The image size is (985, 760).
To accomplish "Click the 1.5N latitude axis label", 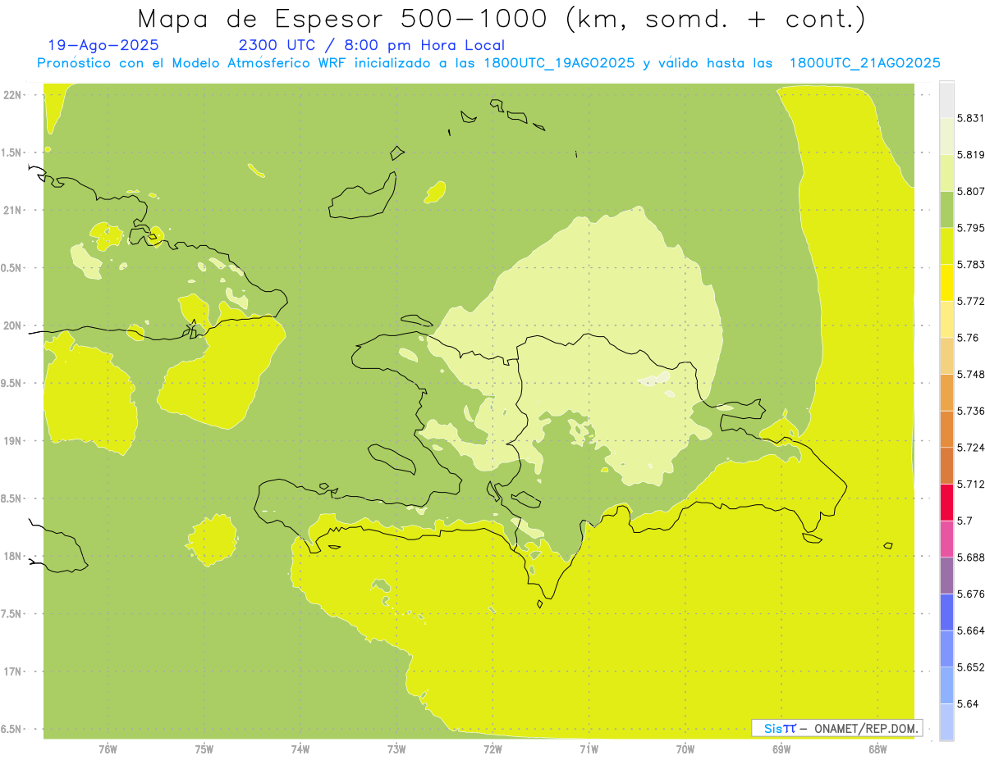I will tap(11, 152).
